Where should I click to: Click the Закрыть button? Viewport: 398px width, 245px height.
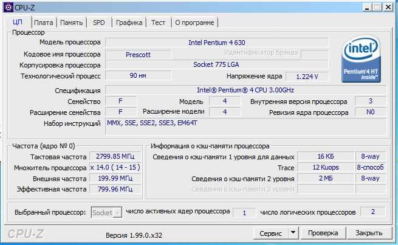point(369,233)
